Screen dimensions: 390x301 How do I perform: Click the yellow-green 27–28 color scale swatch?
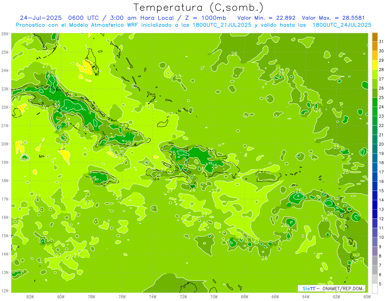[x=375, y=74]
